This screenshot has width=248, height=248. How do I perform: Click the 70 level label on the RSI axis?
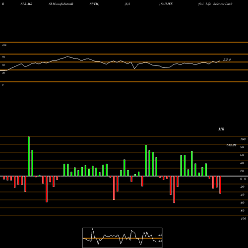[3, 57]
